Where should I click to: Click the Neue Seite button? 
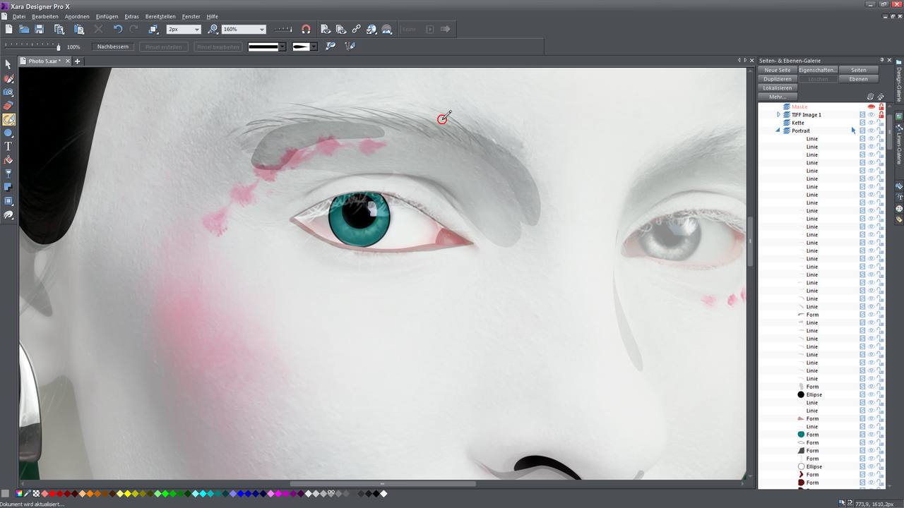coord(778,70)
